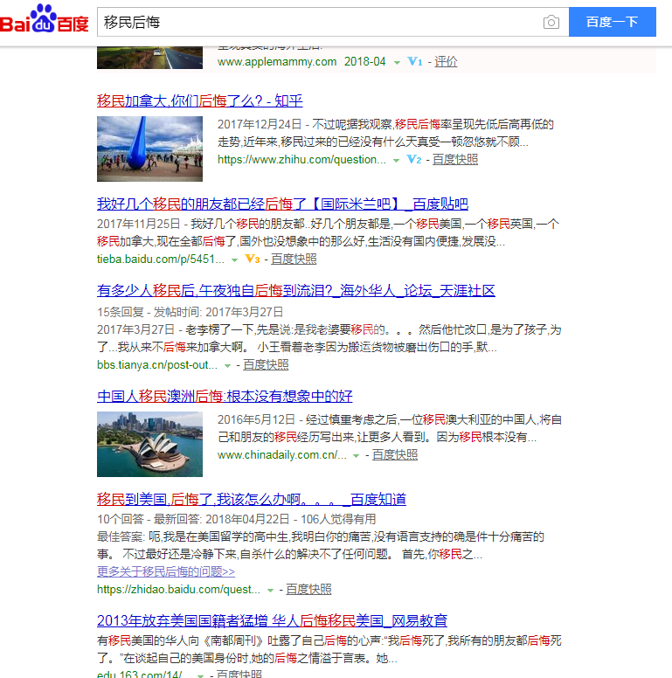Open the Zhihu result 移民加拿大,你们后悔了么

[x=199, y=100]
